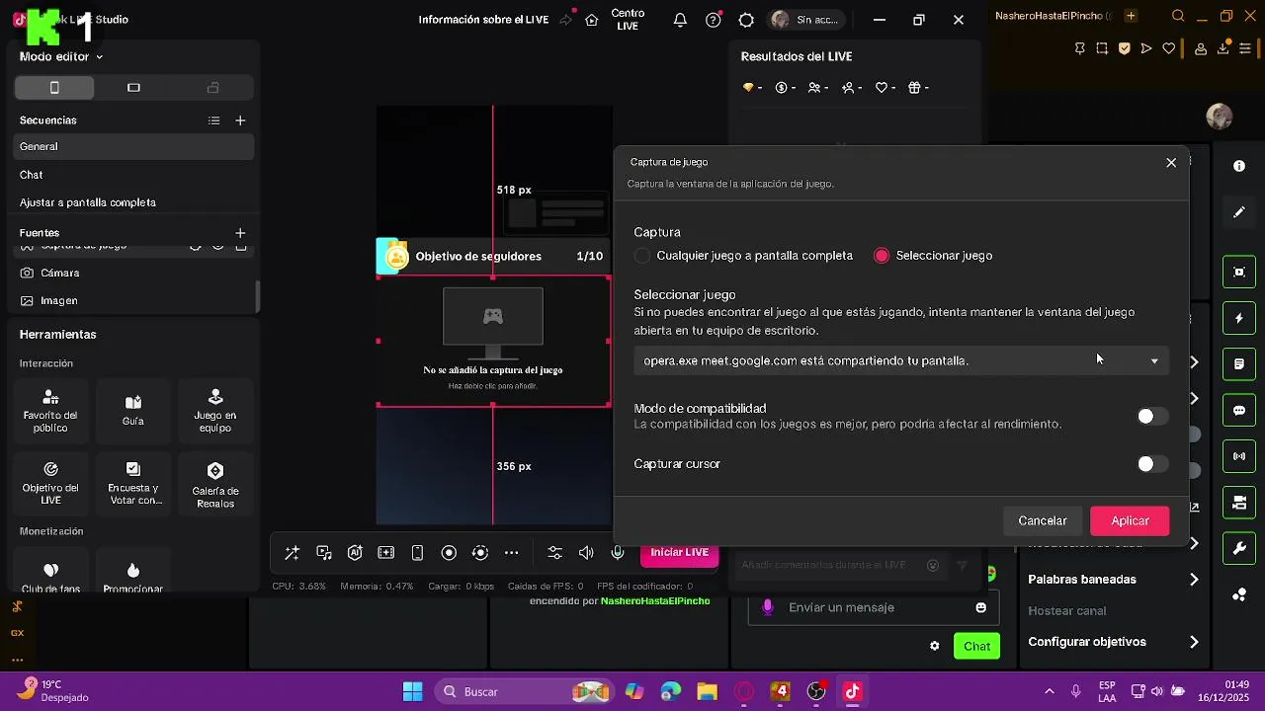Image resolution: width=1265 pixels, height=711 pixels.
Task: Open Windows Start menu
Action: tap(413, 691)
